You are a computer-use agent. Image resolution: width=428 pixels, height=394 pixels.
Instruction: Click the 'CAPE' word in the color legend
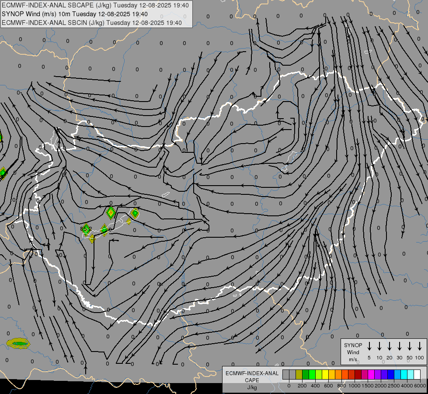click(x=252, y=380)
